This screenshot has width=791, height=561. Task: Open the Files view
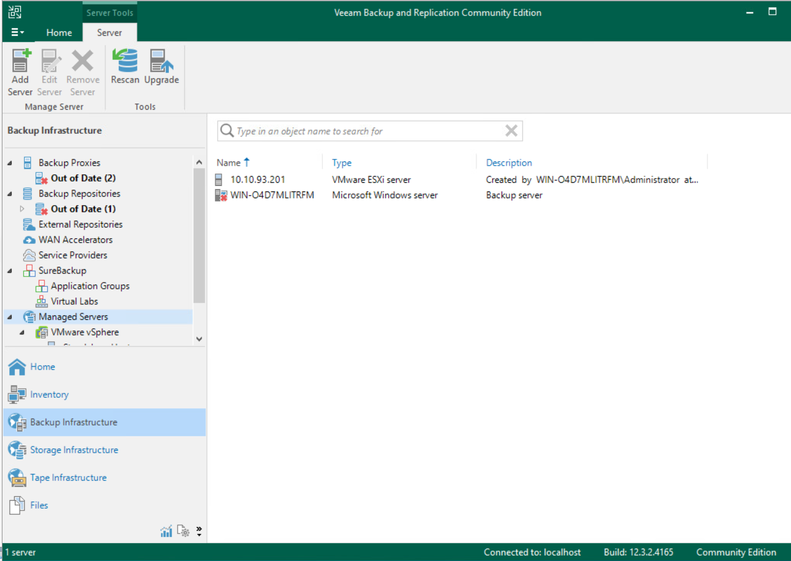click(39, 505)
